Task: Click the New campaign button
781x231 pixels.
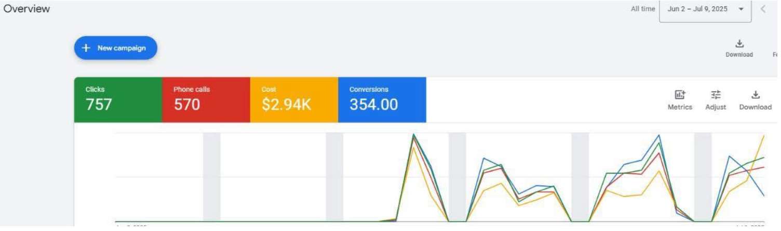Action: [115, 48]
